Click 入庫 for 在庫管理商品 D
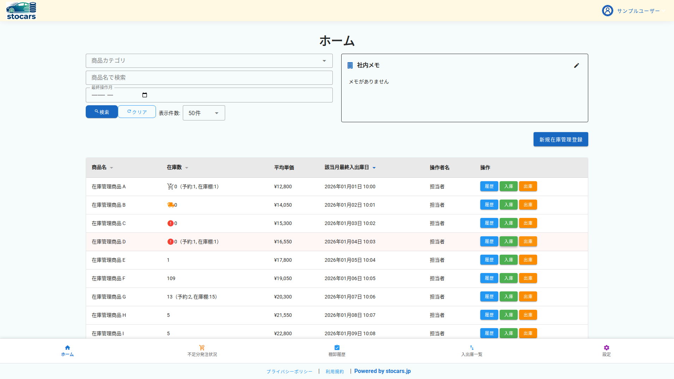The image size is (674, 379). [x=508, y=242]
